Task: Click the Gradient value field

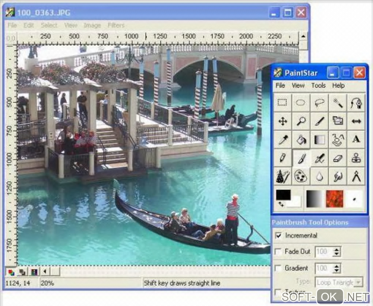Action: (324, 268)
